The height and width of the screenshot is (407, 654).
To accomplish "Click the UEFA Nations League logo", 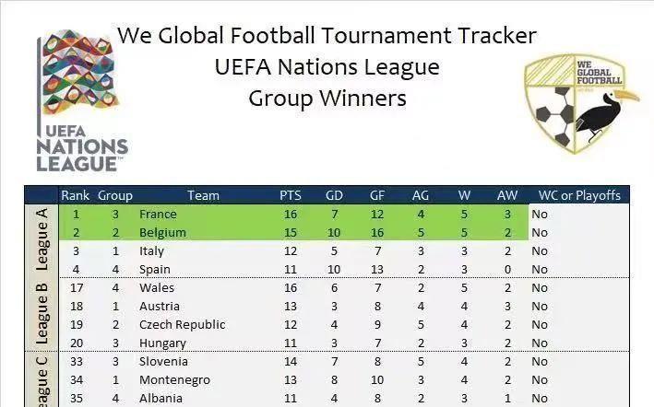I will coord(81,101).
